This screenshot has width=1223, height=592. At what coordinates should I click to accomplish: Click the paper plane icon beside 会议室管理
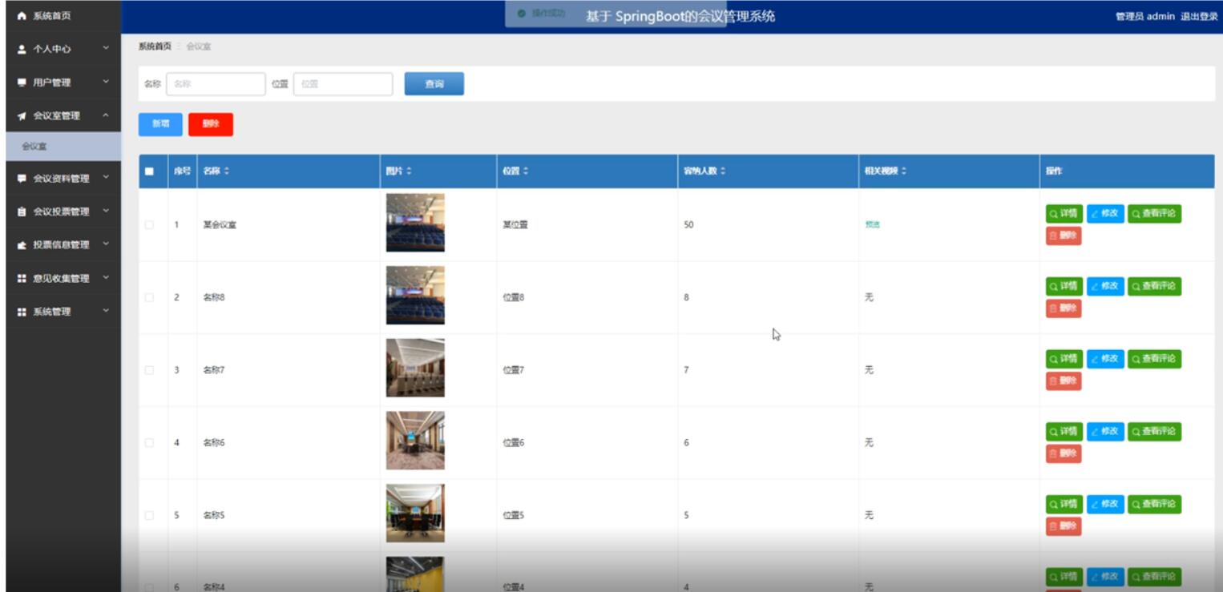click(22, 116)
